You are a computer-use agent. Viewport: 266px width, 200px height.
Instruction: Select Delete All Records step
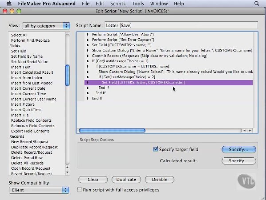pos(27,163)
